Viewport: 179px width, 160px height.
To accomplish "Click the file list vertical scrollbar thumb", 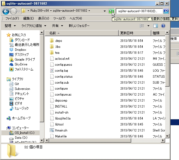I will tap(167, 61).
